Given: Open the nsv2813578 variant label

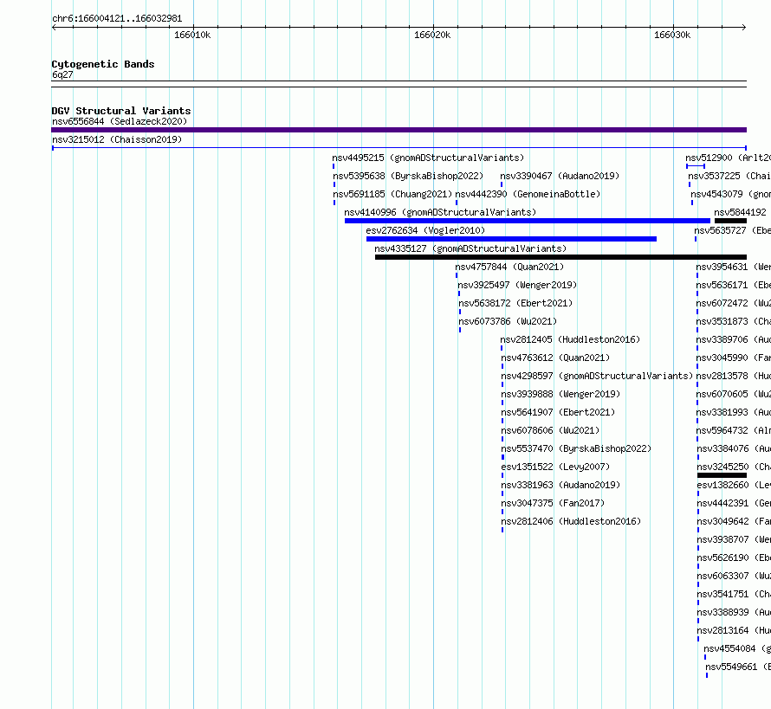Looking at the screenshot, I should coord(733,376).
